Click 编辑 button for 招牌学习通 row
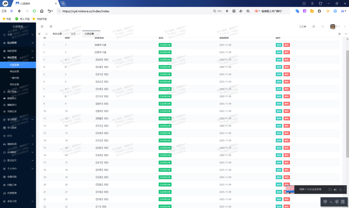Viewport: 349px width, 208px height. tap(278, 45)
